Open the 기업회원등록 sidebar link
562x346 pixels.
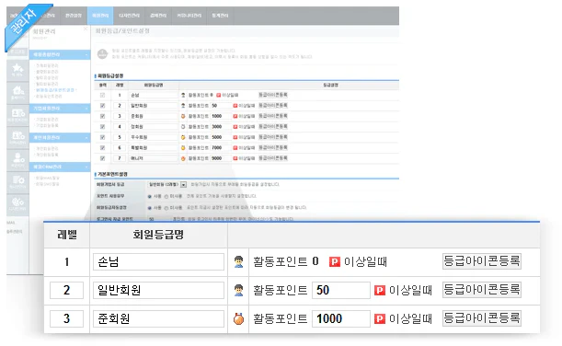pos(47,125)
